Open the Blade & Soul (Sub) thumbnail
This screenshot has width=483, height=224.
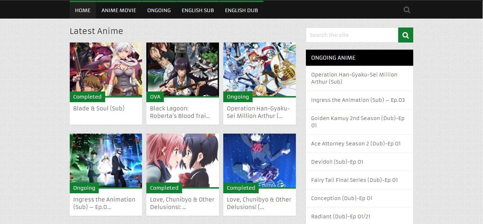(x=106, y=70)
